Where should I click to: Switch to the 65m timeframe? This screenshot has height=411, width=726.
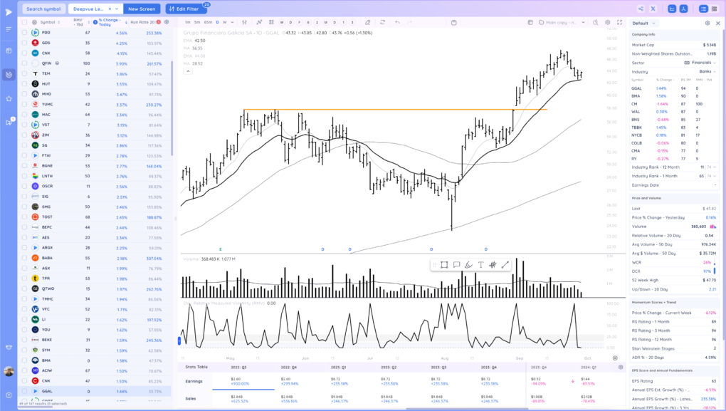point(208,22)
